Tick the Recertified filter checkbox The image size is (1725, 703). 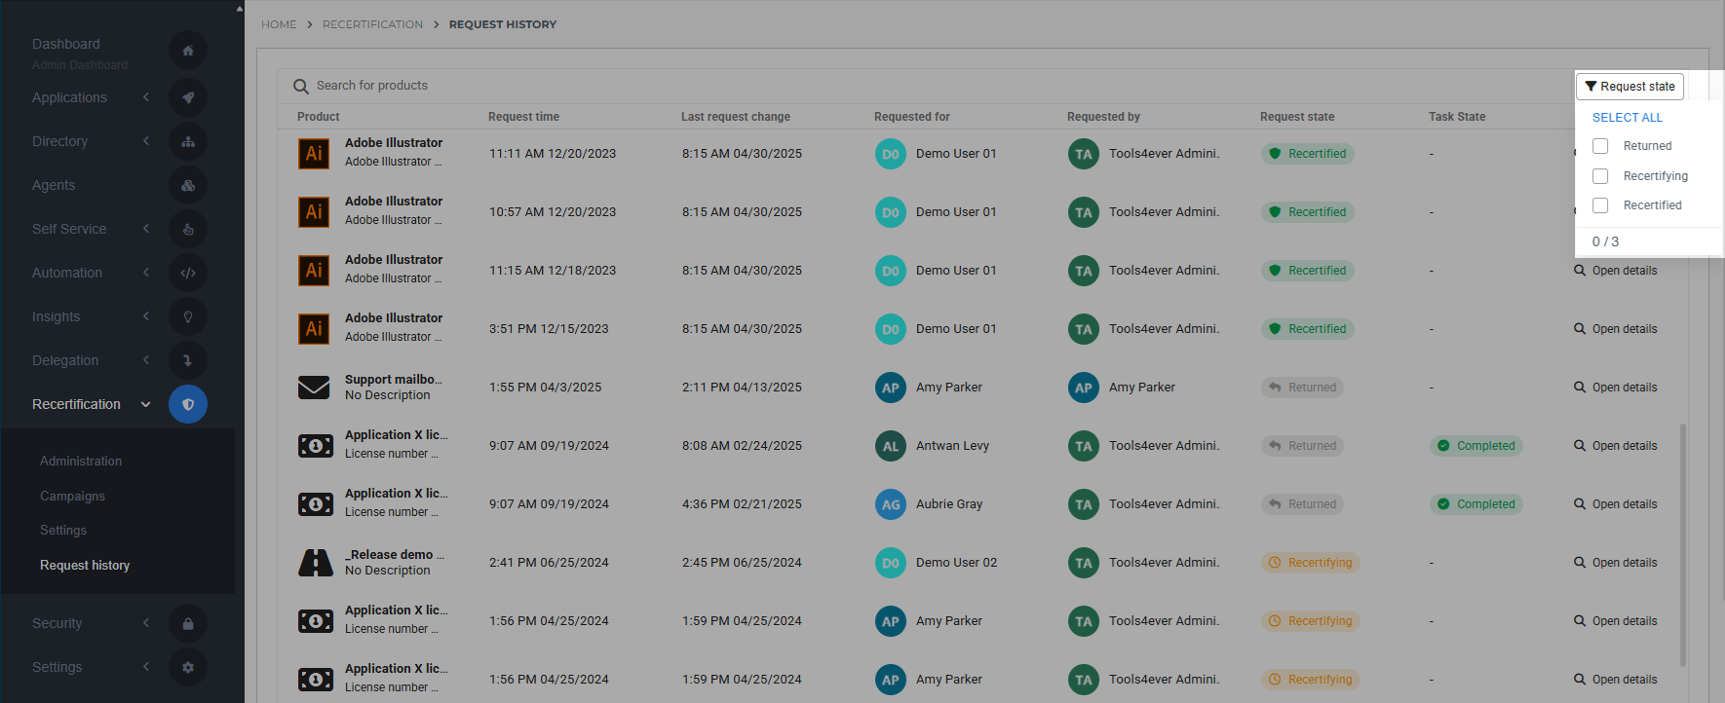tap(1600, 205)
